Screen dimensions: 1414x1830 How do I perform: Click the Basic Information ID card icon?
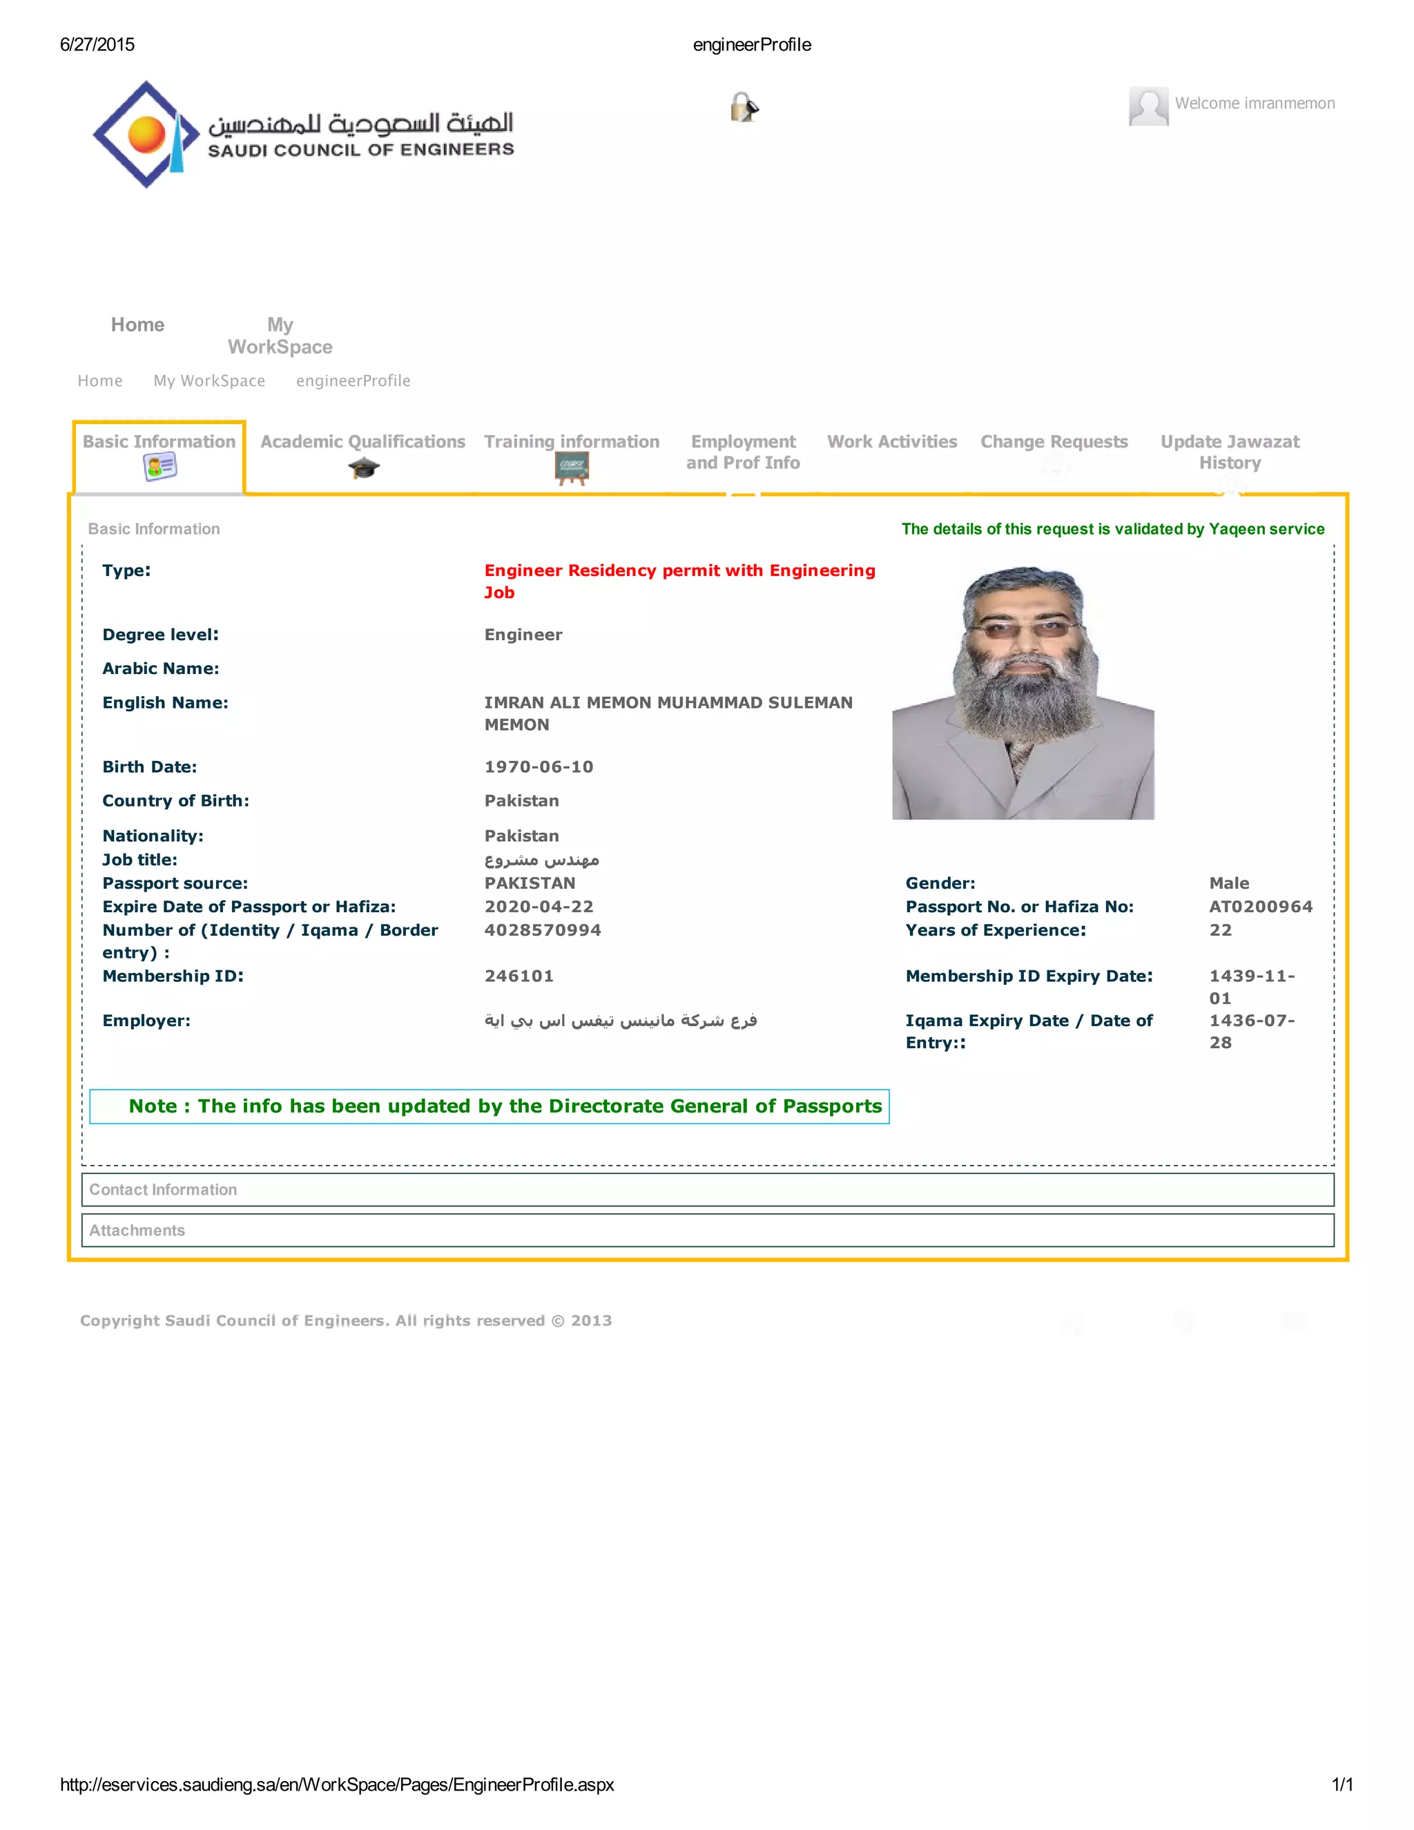159,467
